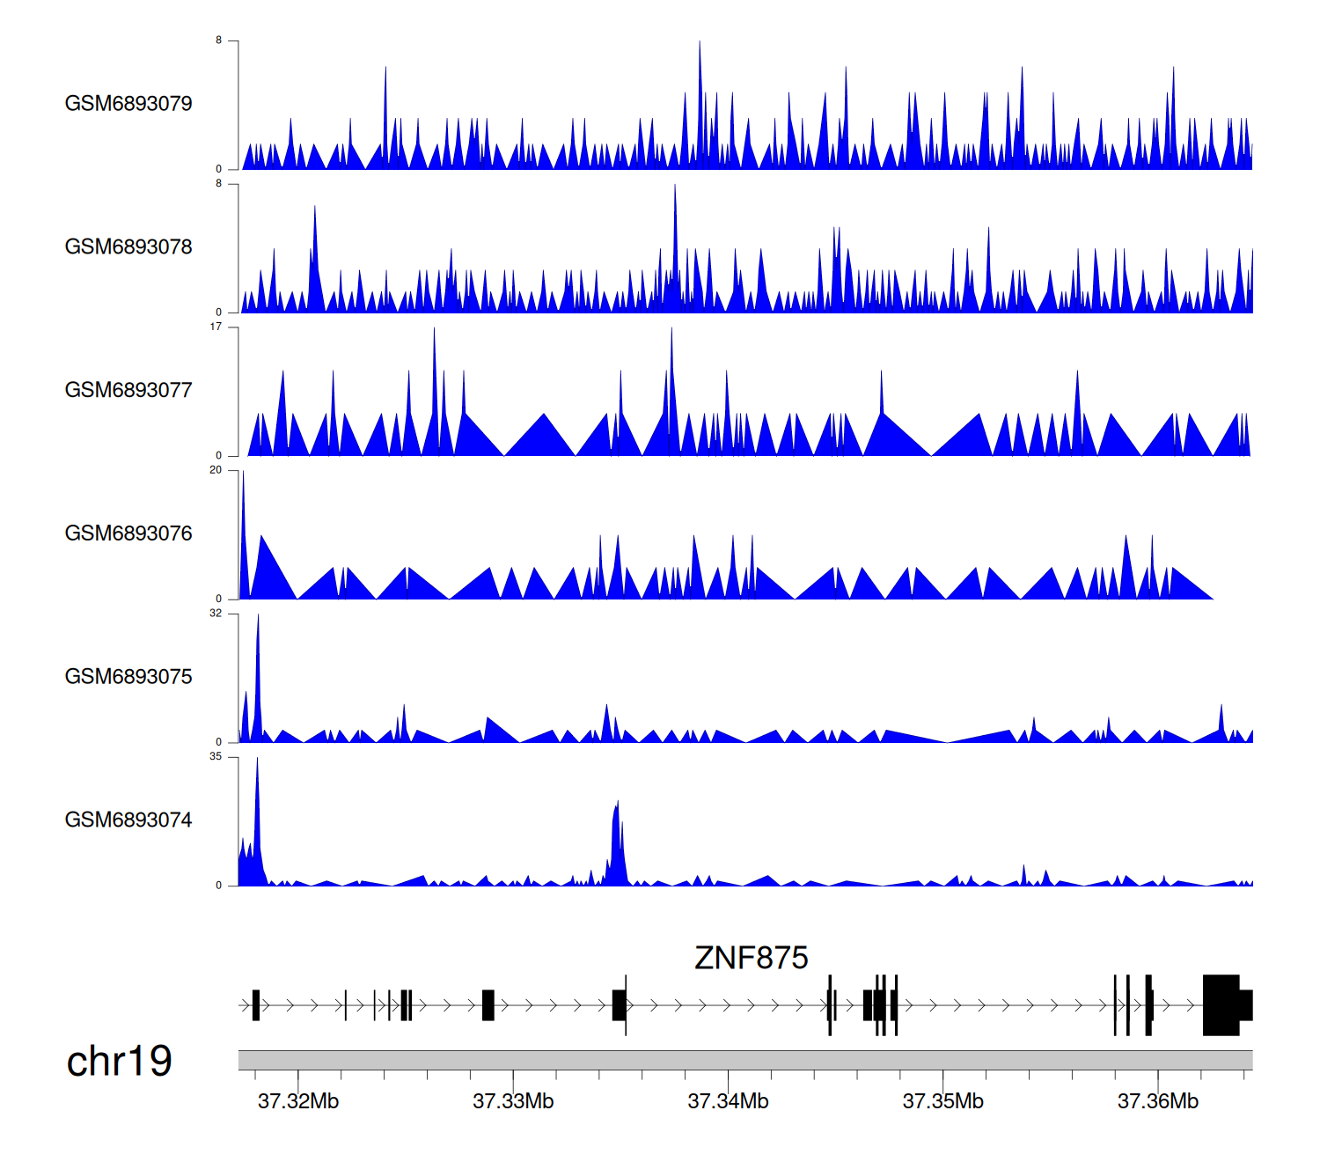Select the 37.33Mb axis tick label
This screenshot has width=1320, height=1162.
pos(513,1101)
